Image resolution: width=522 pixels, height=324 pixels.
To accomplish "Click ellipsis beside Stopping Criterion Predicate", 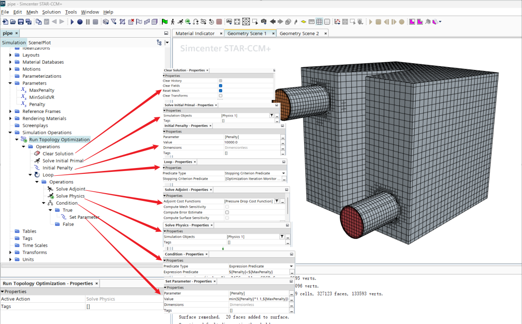I will click(284, 179).
